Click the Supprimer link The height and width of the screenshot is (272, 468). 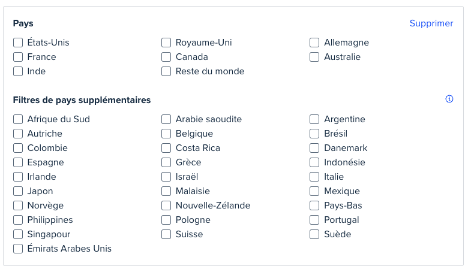pos(431,23)
